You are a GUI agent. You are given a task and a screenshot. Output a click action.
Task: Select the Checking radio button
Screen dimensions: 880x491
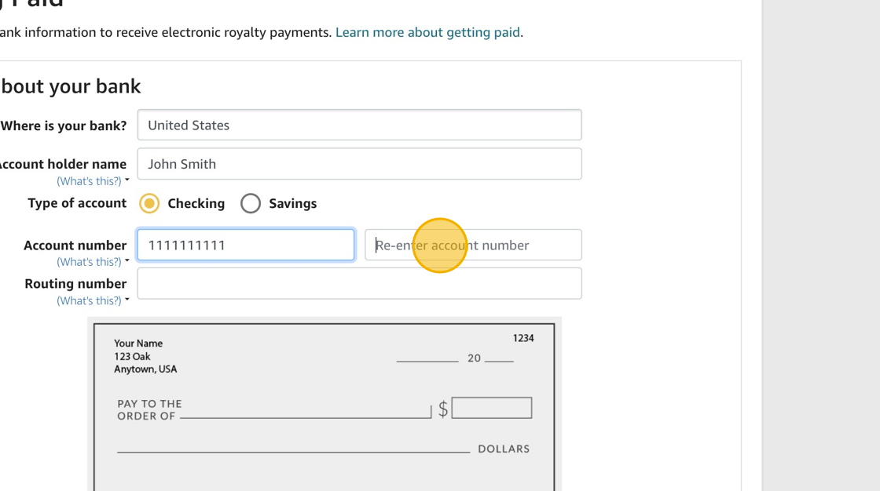[149, 203]
